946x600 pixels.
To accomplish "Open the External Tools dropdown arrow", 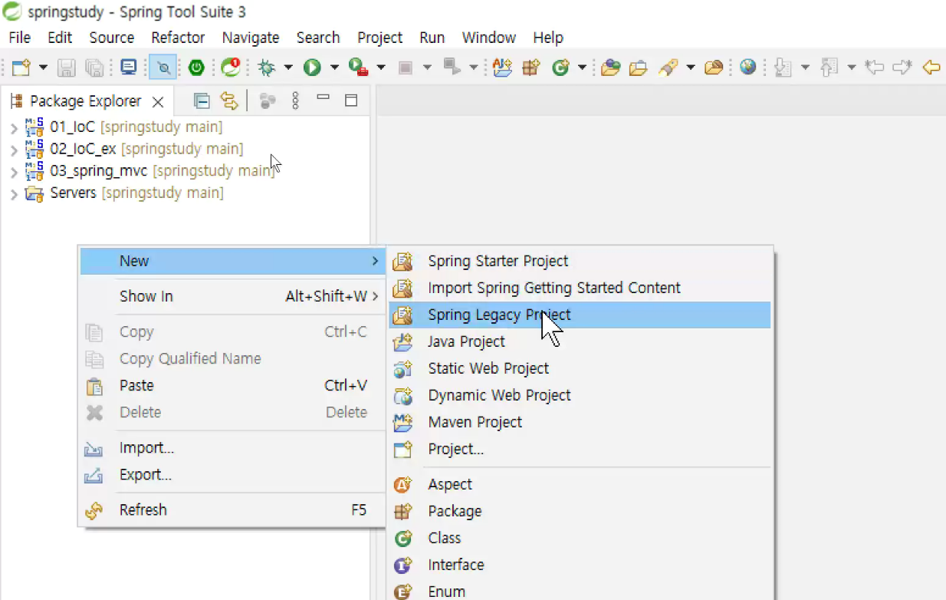I will coord(380,68).
